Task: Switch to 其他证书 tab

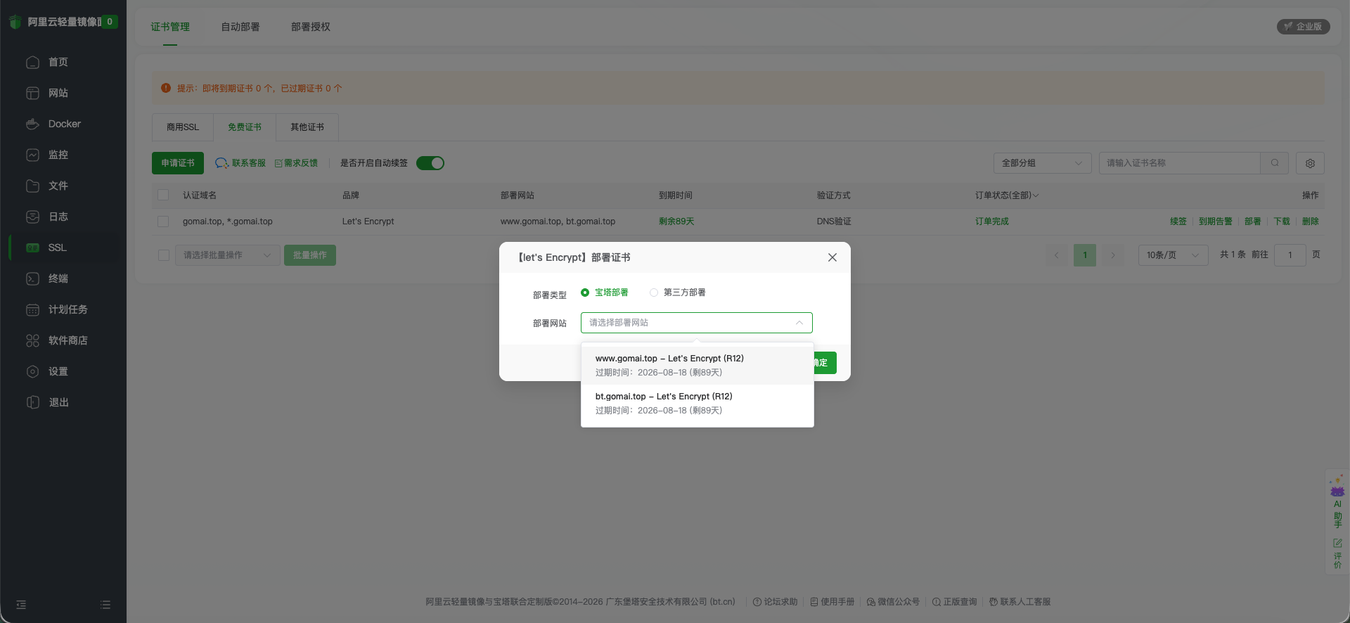Action: [307, 127]
